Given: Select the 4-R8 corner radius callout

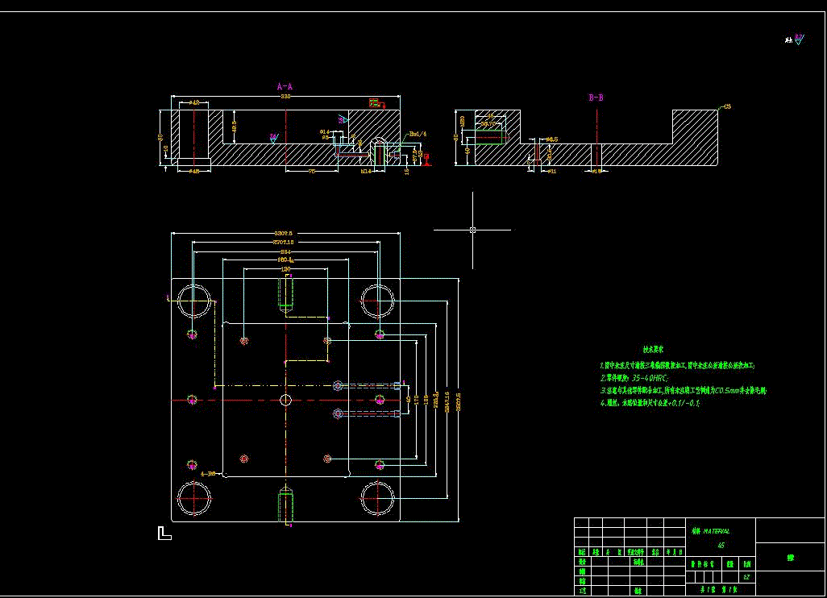Looking at the screenshot, I should click(208, 474).
